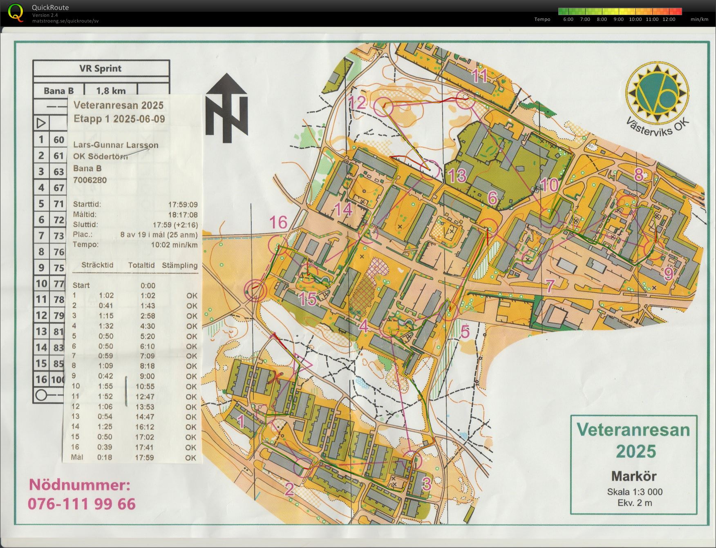Open the matstroeng.se/quickroute/sv link
The image size is (716, 548).
[65, 21]
